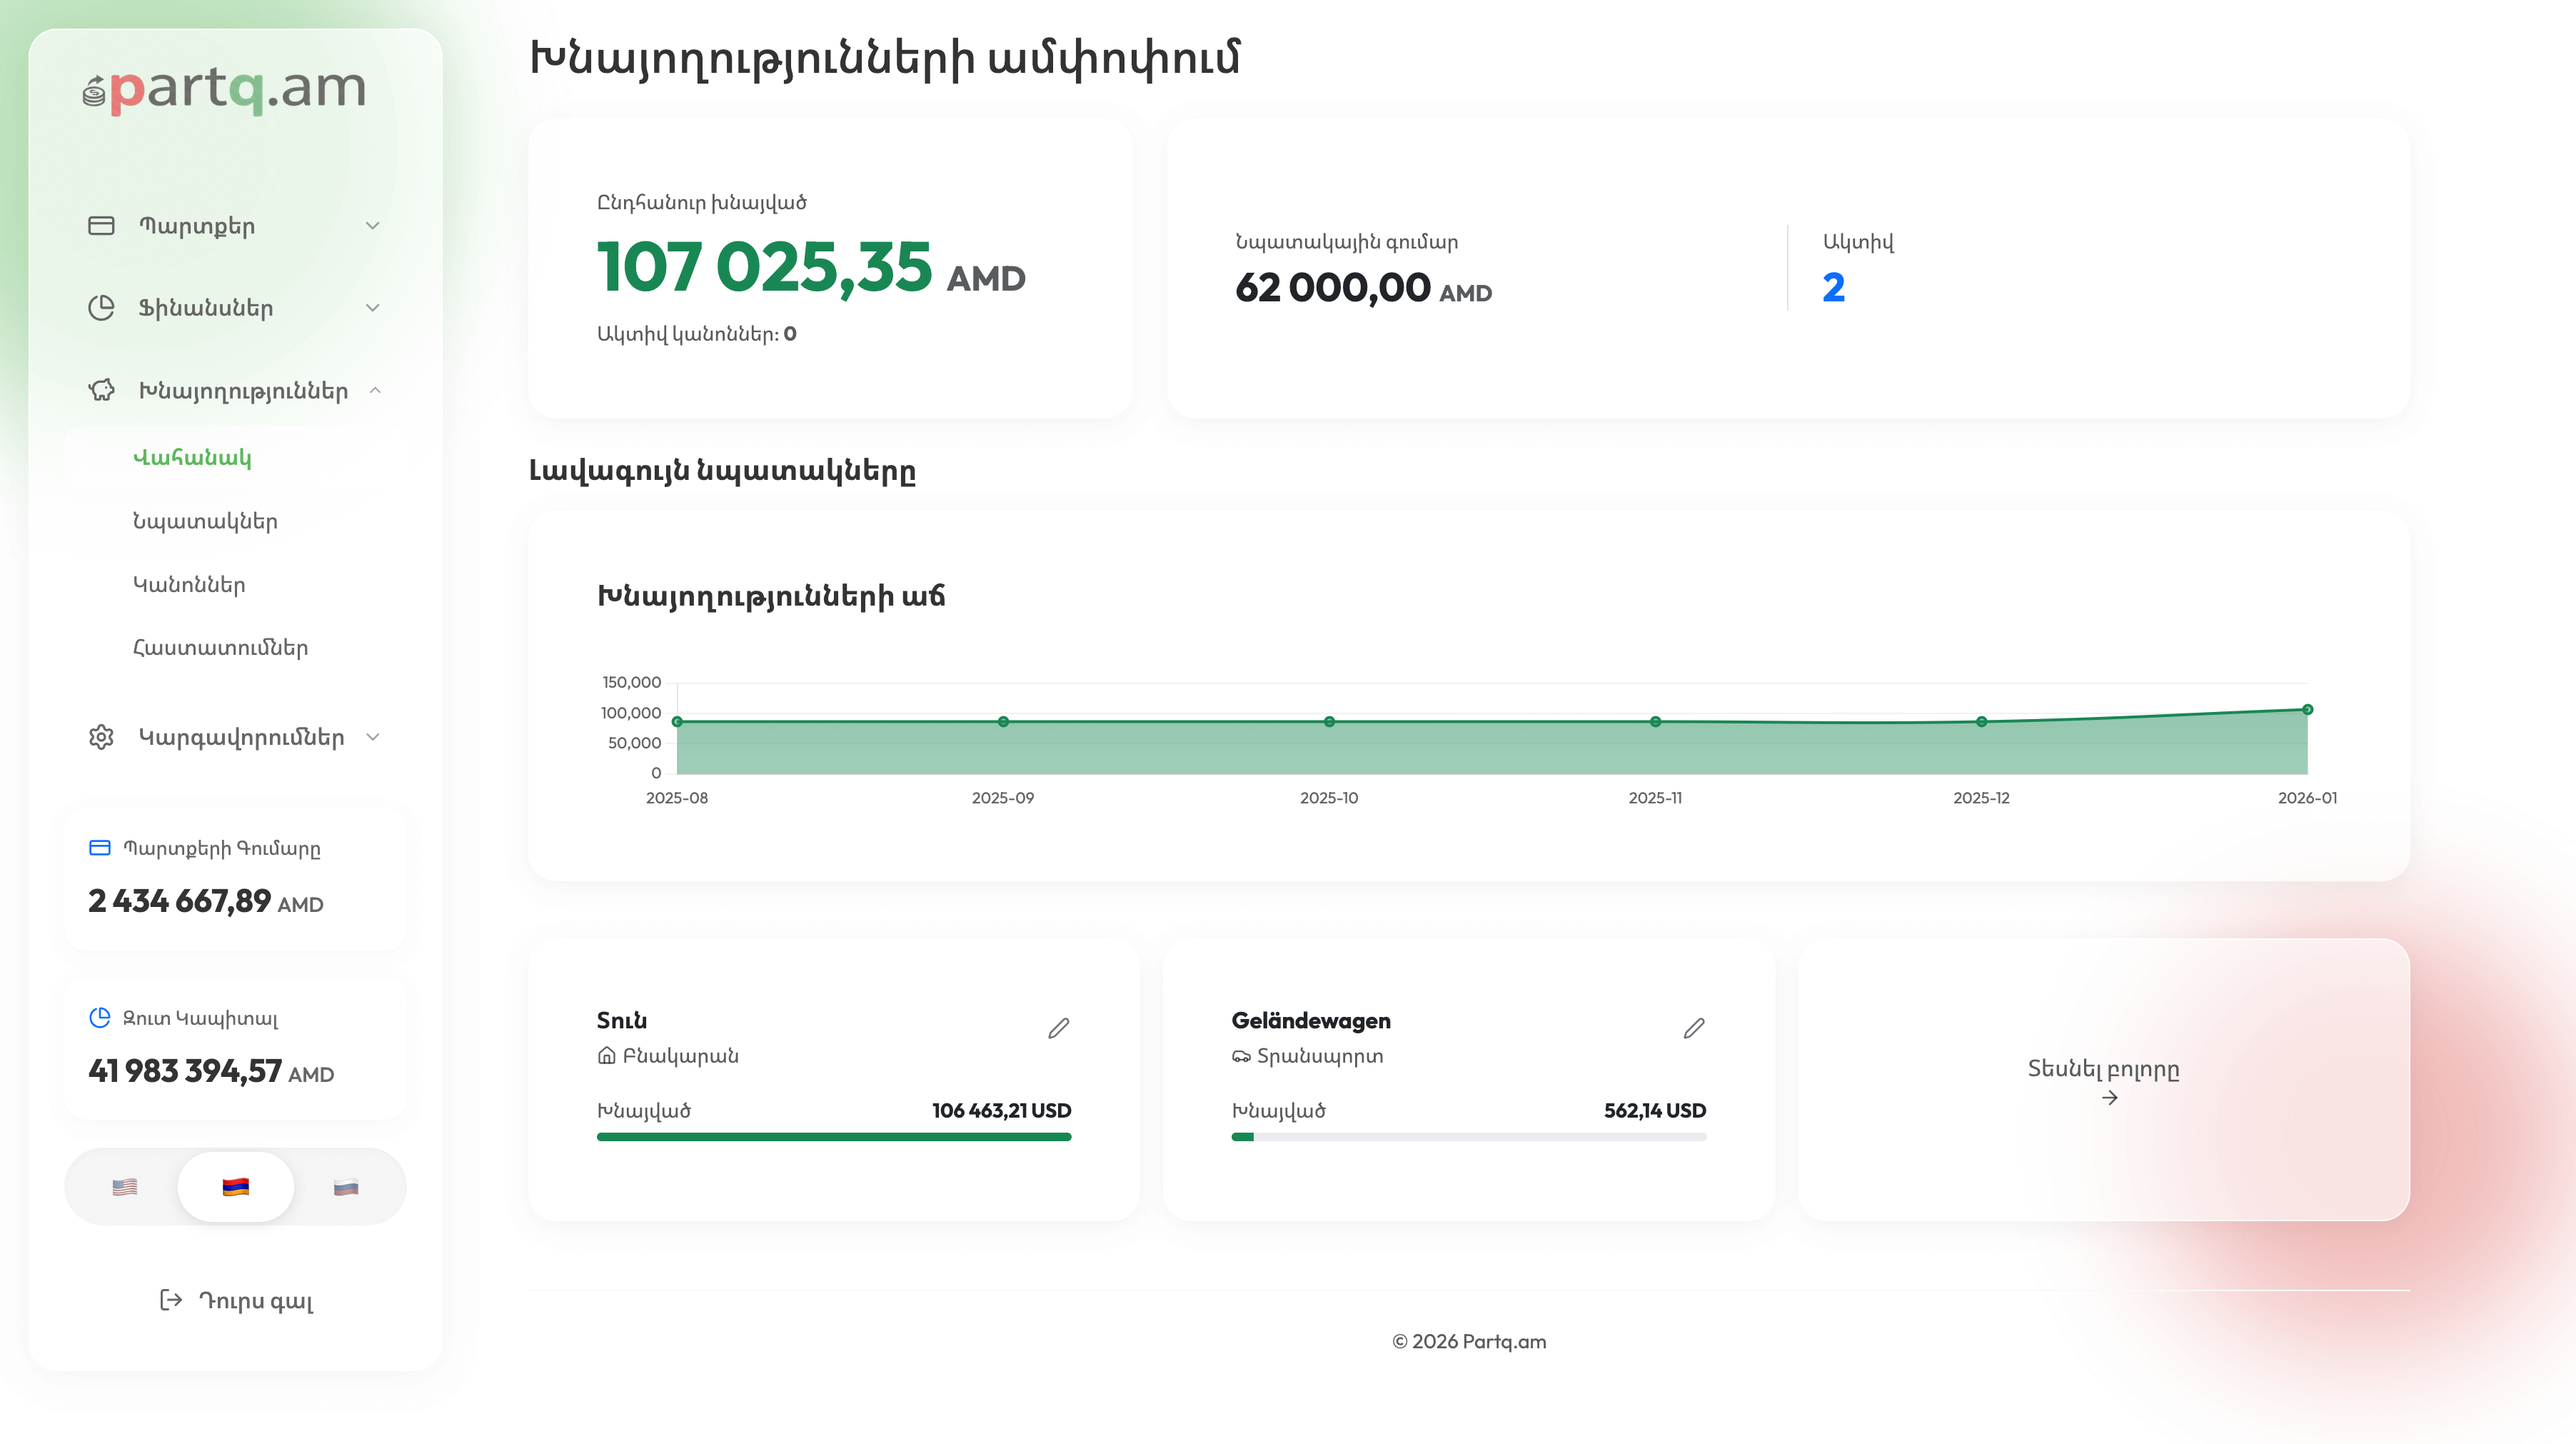Open the Կանոններ submenu item

click(x=189, y=585)
